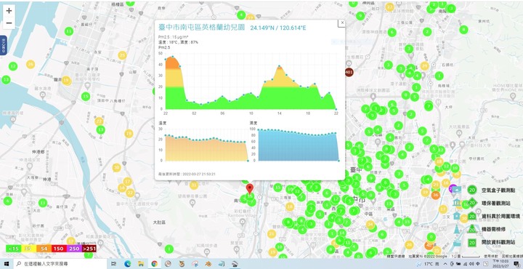Screen dimensions: 523x269
Task: Click the purple 250 legend swatch
Action: (x=74, y=249)
